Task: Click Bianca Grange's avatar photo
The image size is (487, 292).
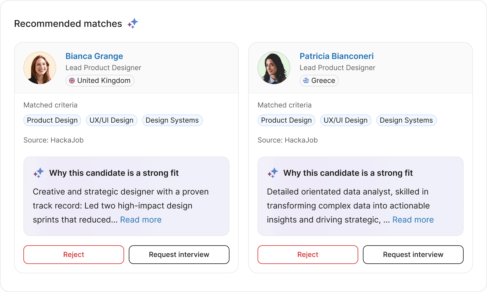Action: coord(40,68)
